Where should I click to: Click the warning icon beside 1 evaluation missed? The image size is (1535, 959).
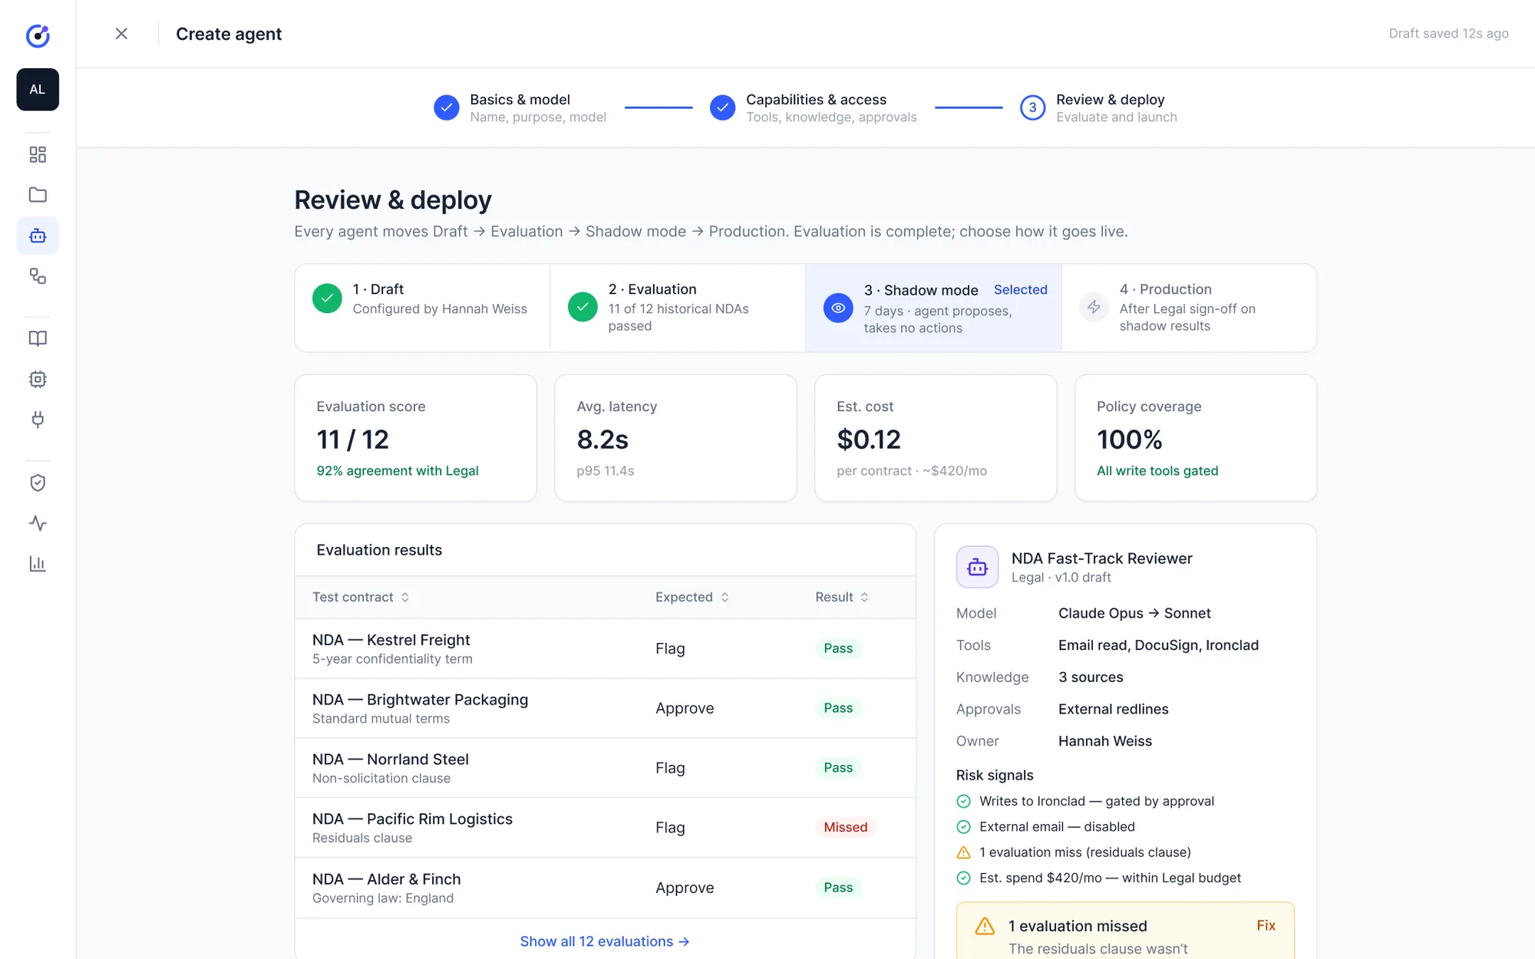[x=985, y=926]
